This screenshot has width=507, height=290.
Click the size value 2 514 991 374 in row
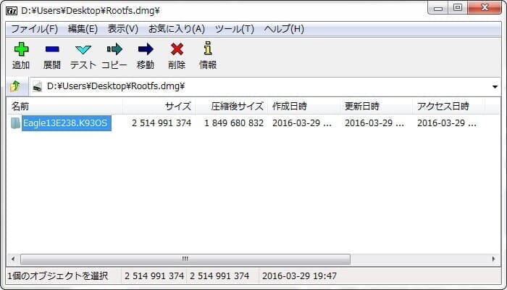click(162, 123)
